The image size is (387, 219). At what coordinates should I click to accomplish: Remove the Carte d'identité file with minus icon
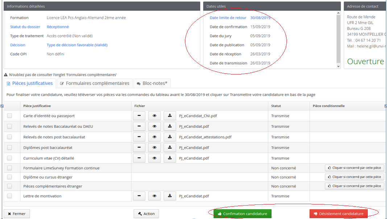[x=139, y=116]
